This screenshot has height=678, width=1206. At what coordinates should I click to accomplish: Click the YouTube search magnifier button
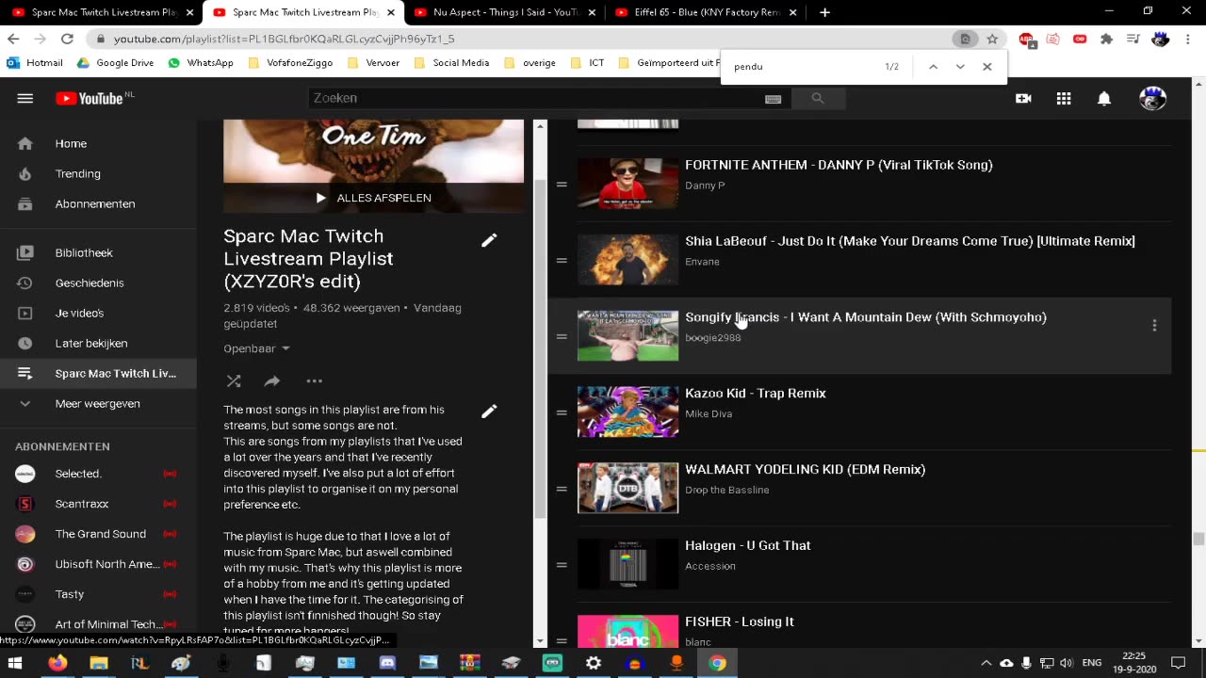[x=818, y=98]
